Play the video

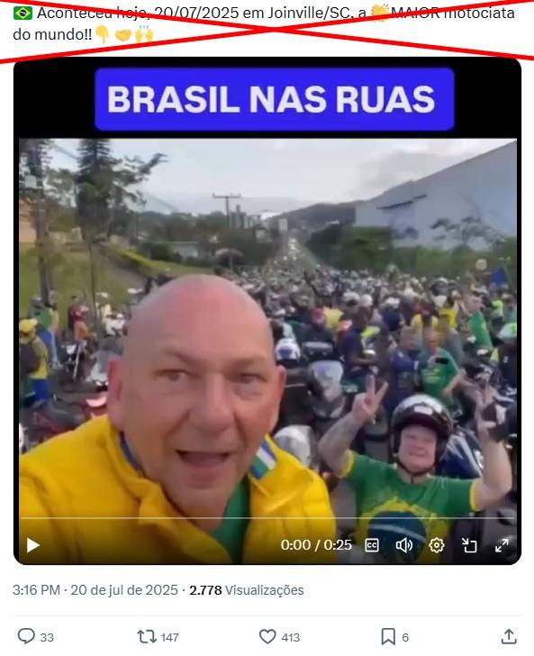point(33,545)
